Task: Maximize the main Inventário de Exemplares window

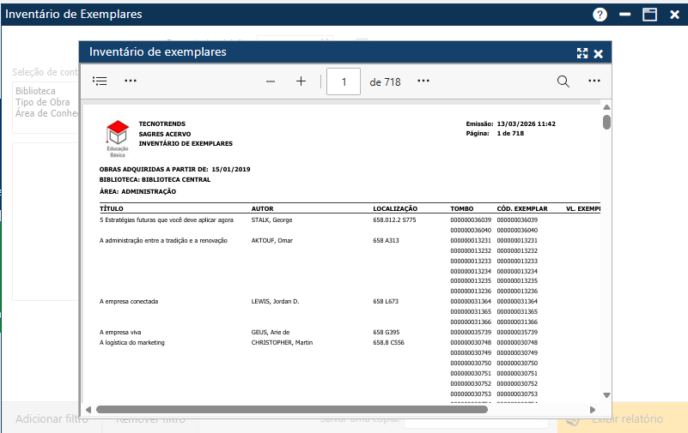Action: (x=650, y=15)
